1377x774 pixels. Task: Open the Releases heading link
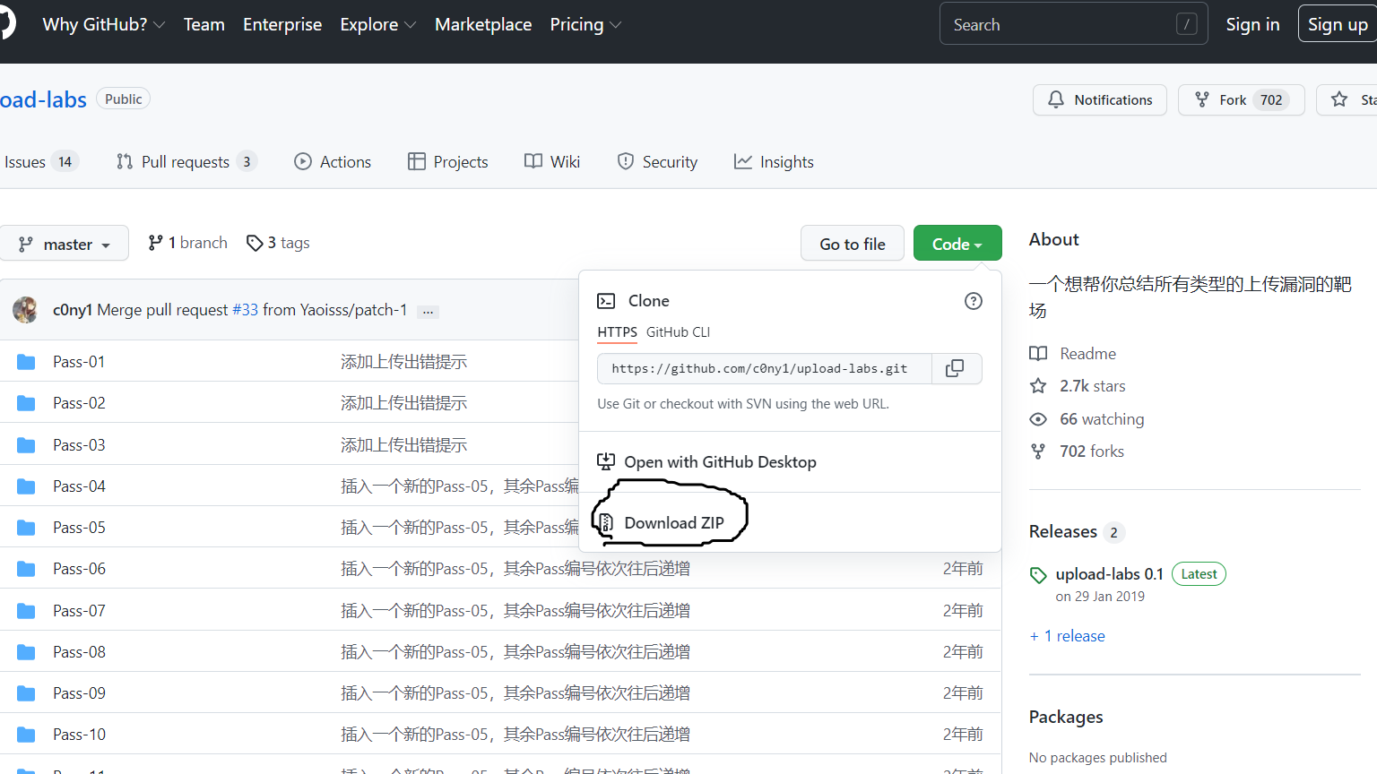(x=1063, y=532)
